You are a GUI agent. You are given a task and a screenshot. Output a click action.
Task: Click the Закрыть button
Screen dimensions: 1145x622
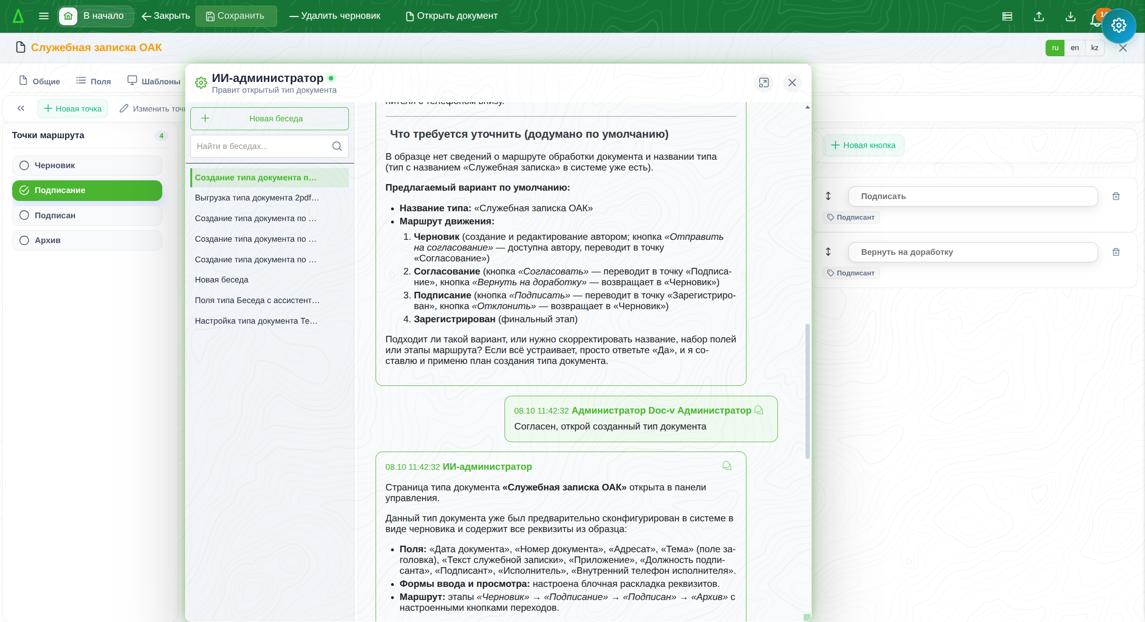(166, 16)
